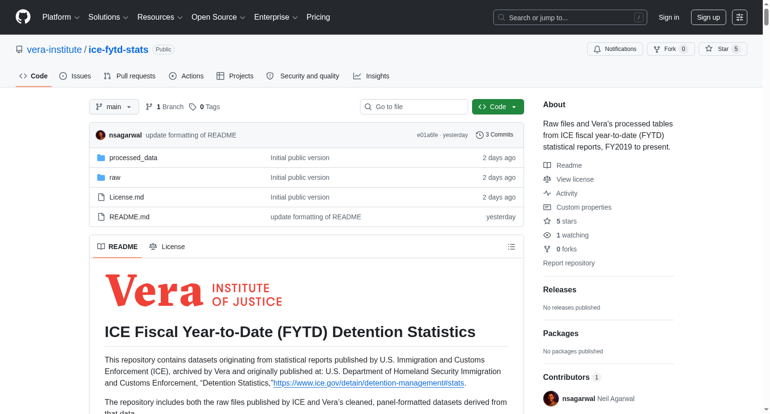The width and height of the screenshot is (770, 414).
Task: Expand the Platform menu
Action: [x=61, y=17]
